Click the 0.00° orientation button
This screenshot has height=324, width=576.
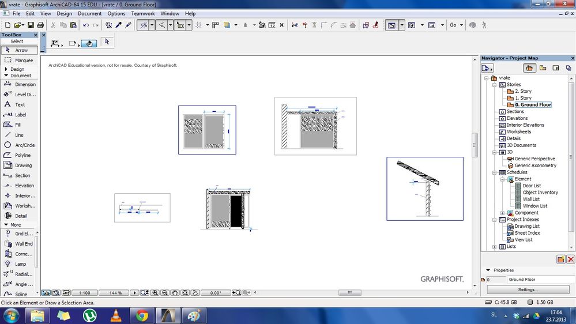tap(216, 293)
